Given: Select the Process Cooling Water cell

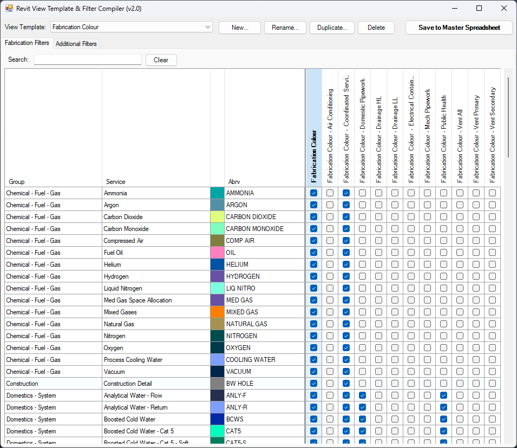Looking at the screenshot, I should tap(156, 360).
